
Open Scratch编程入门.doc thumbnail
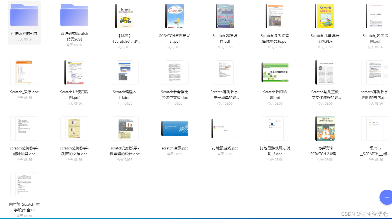pos(125,72)
